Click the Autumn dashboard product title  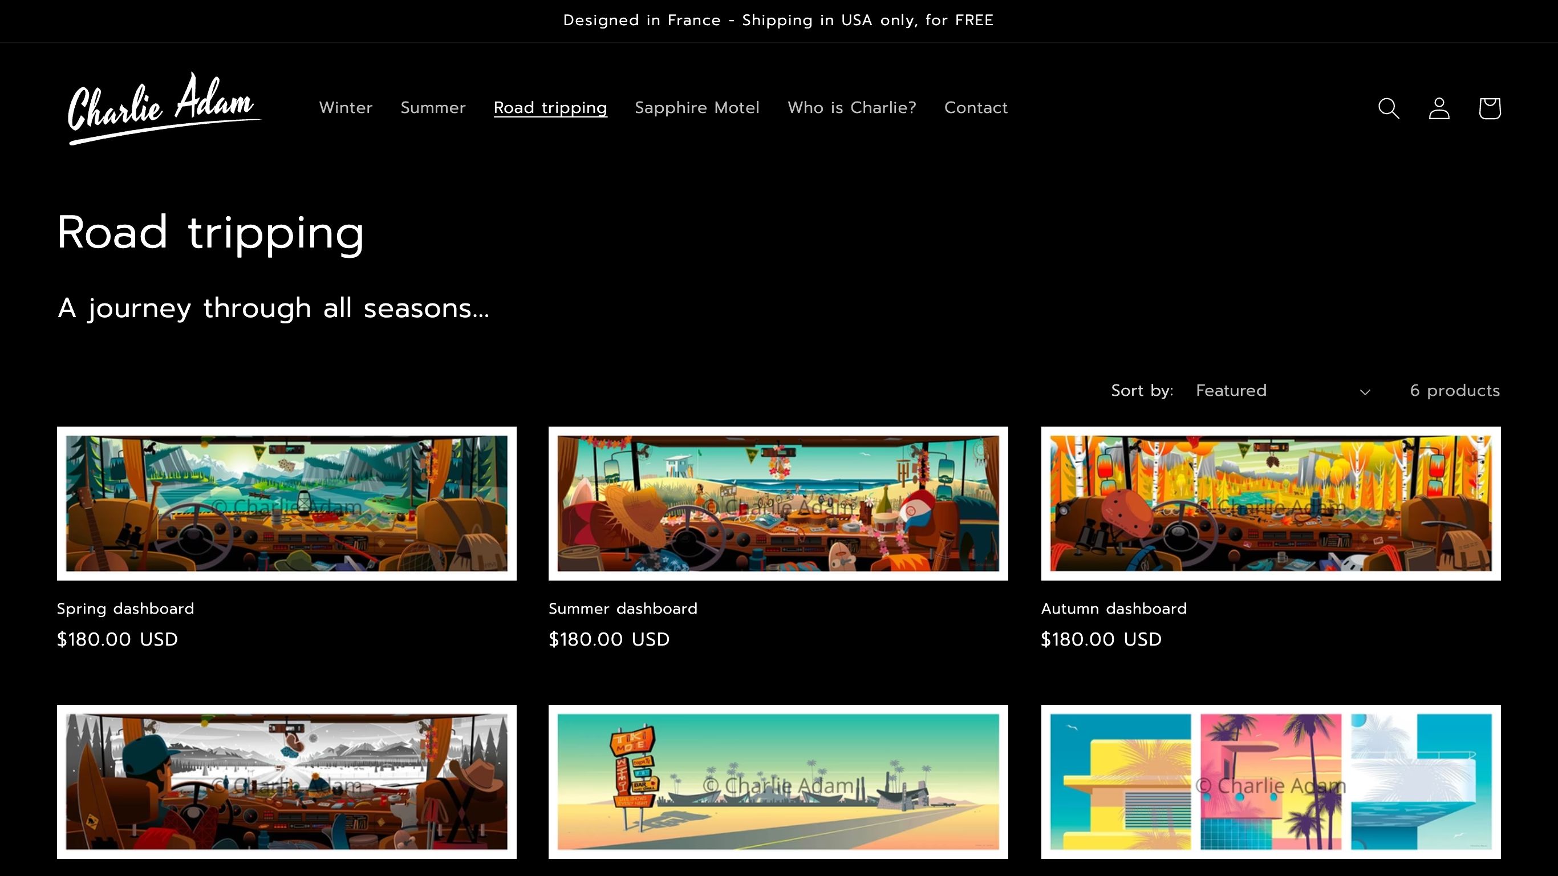1113,609
